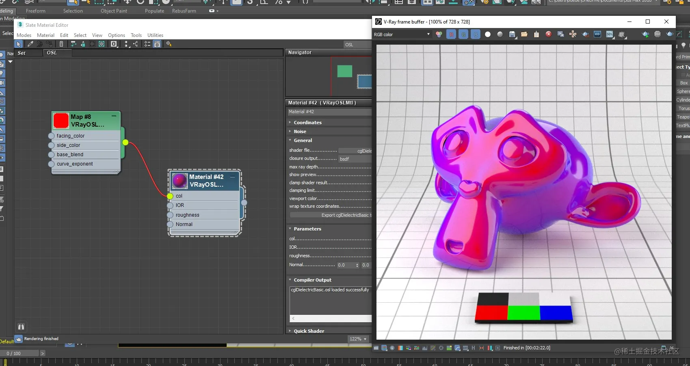Click the Export cglDielectricBasic button

(331, 215)
